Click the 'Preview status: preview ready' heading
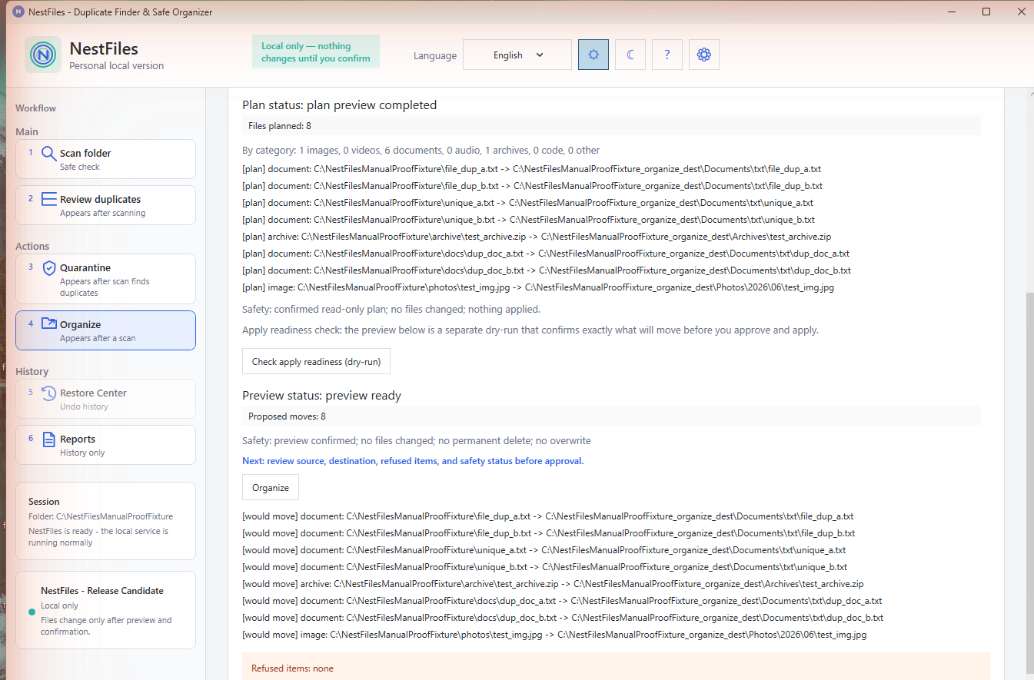This screenshot has height=680, width=1034. (x=322, y=396)
